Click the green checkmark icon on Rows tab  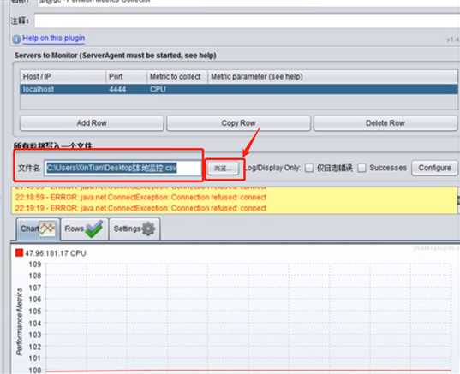point(94,229)
